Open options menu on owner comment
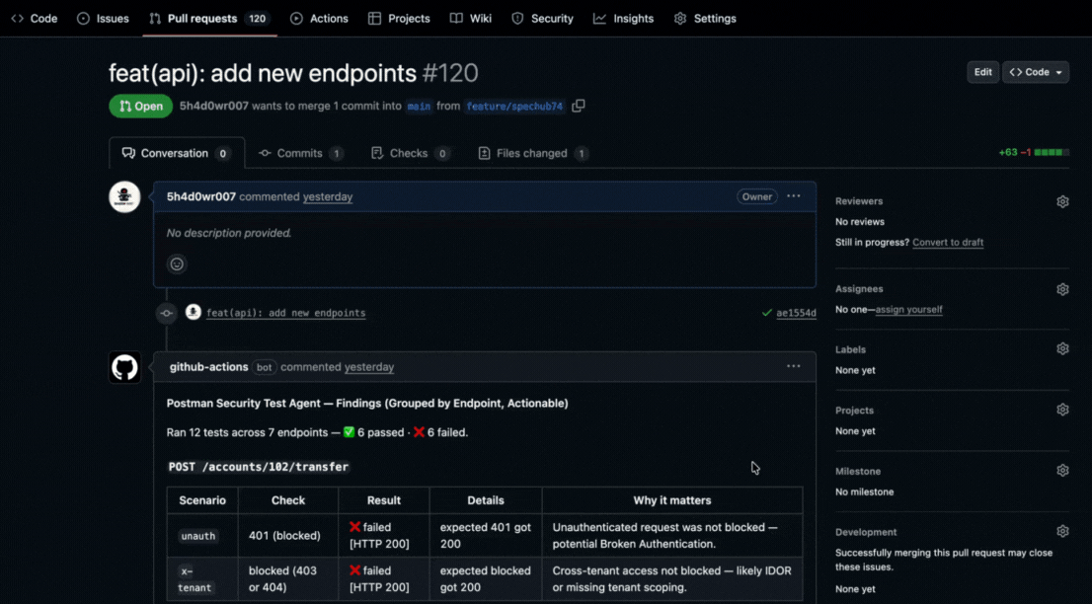The image size is (1092, 604). 793,196
